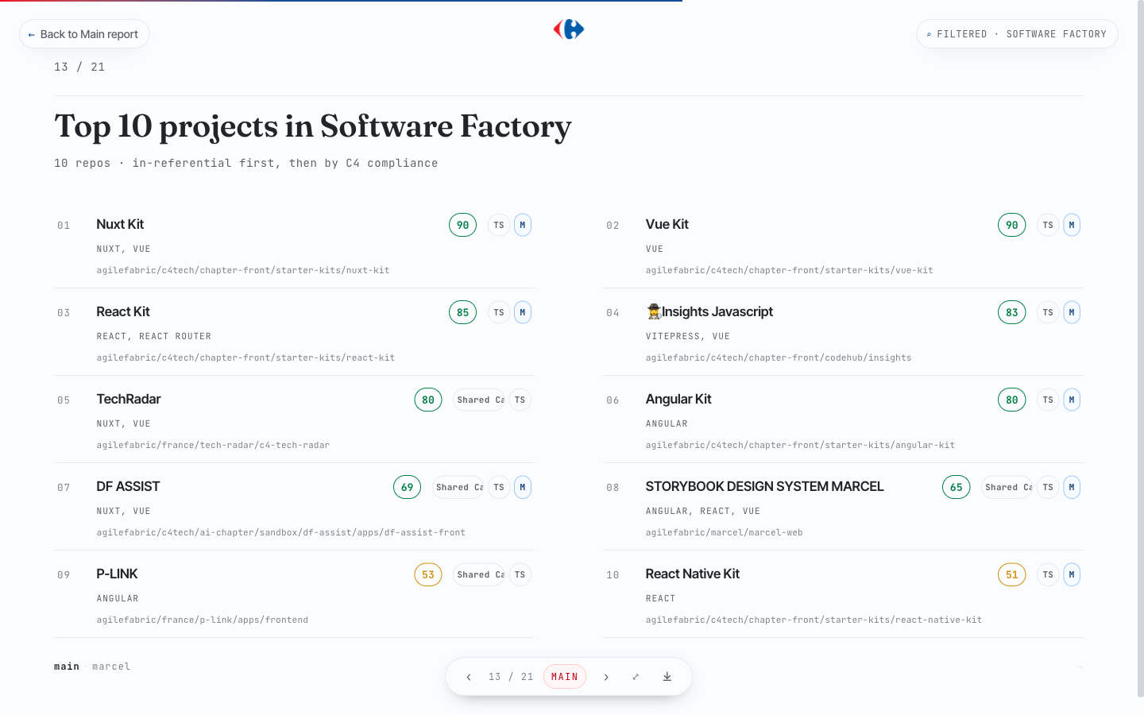Open the Nuxt Kit project title

coord(120,224)
